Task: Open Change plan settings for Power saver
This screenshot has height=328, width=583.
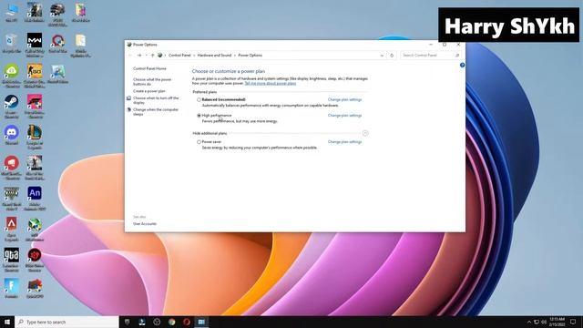Action: tap(344, 142)
